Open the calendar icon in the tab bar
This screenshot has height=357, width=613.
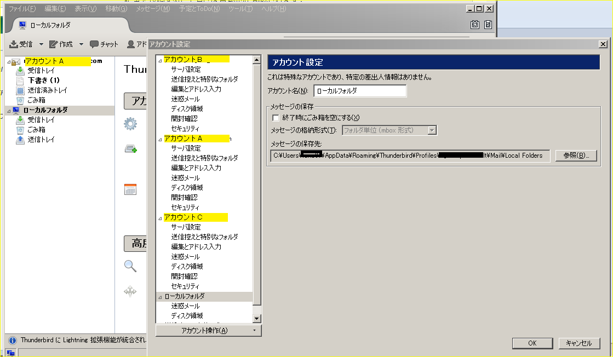tap(475, 25)
